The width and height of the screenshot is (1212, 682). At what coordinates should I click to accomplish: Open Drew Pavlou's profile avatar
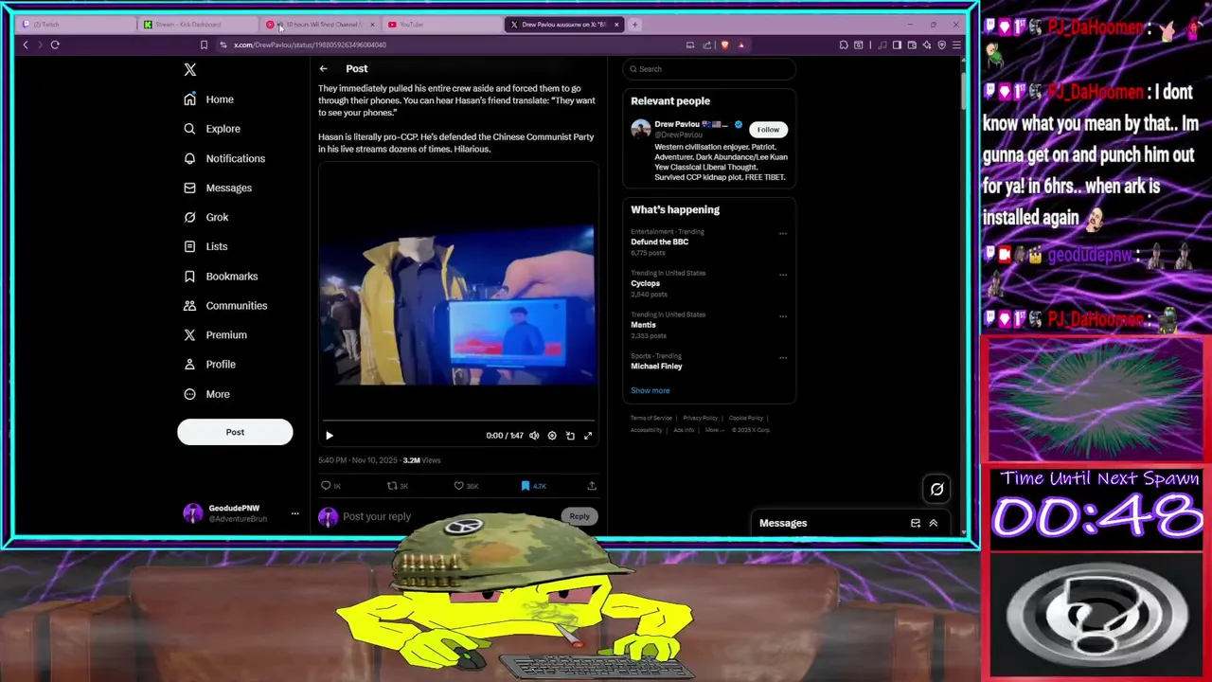[641, 129]
